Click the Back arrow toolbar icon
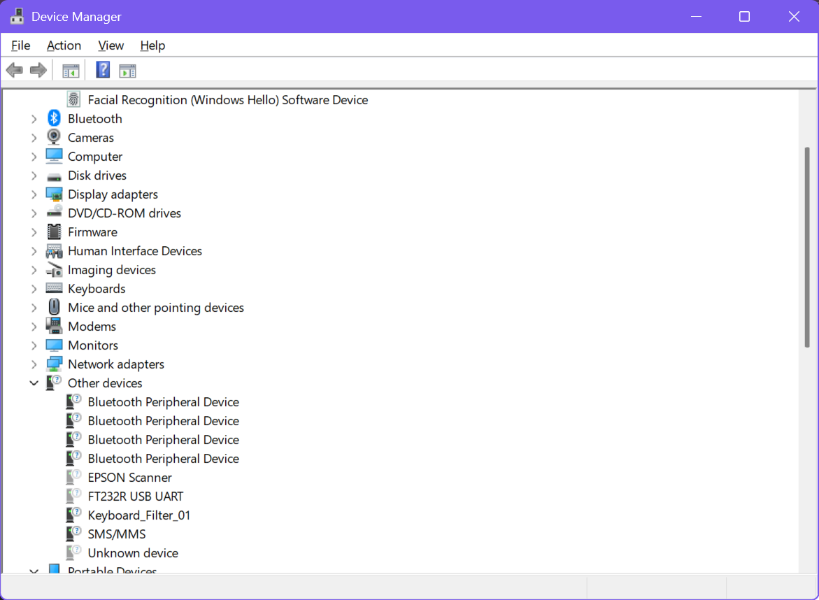819x600 pixels. (x=14, y=70)
